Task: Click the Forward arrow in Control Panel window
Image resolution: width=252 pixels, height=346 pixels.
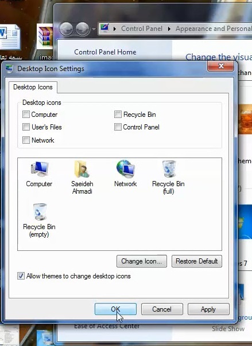Action: [83, 29]
